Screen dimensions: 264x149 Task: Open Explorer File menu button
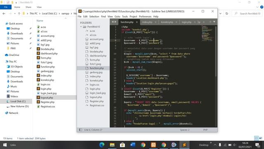click(6, 7)
